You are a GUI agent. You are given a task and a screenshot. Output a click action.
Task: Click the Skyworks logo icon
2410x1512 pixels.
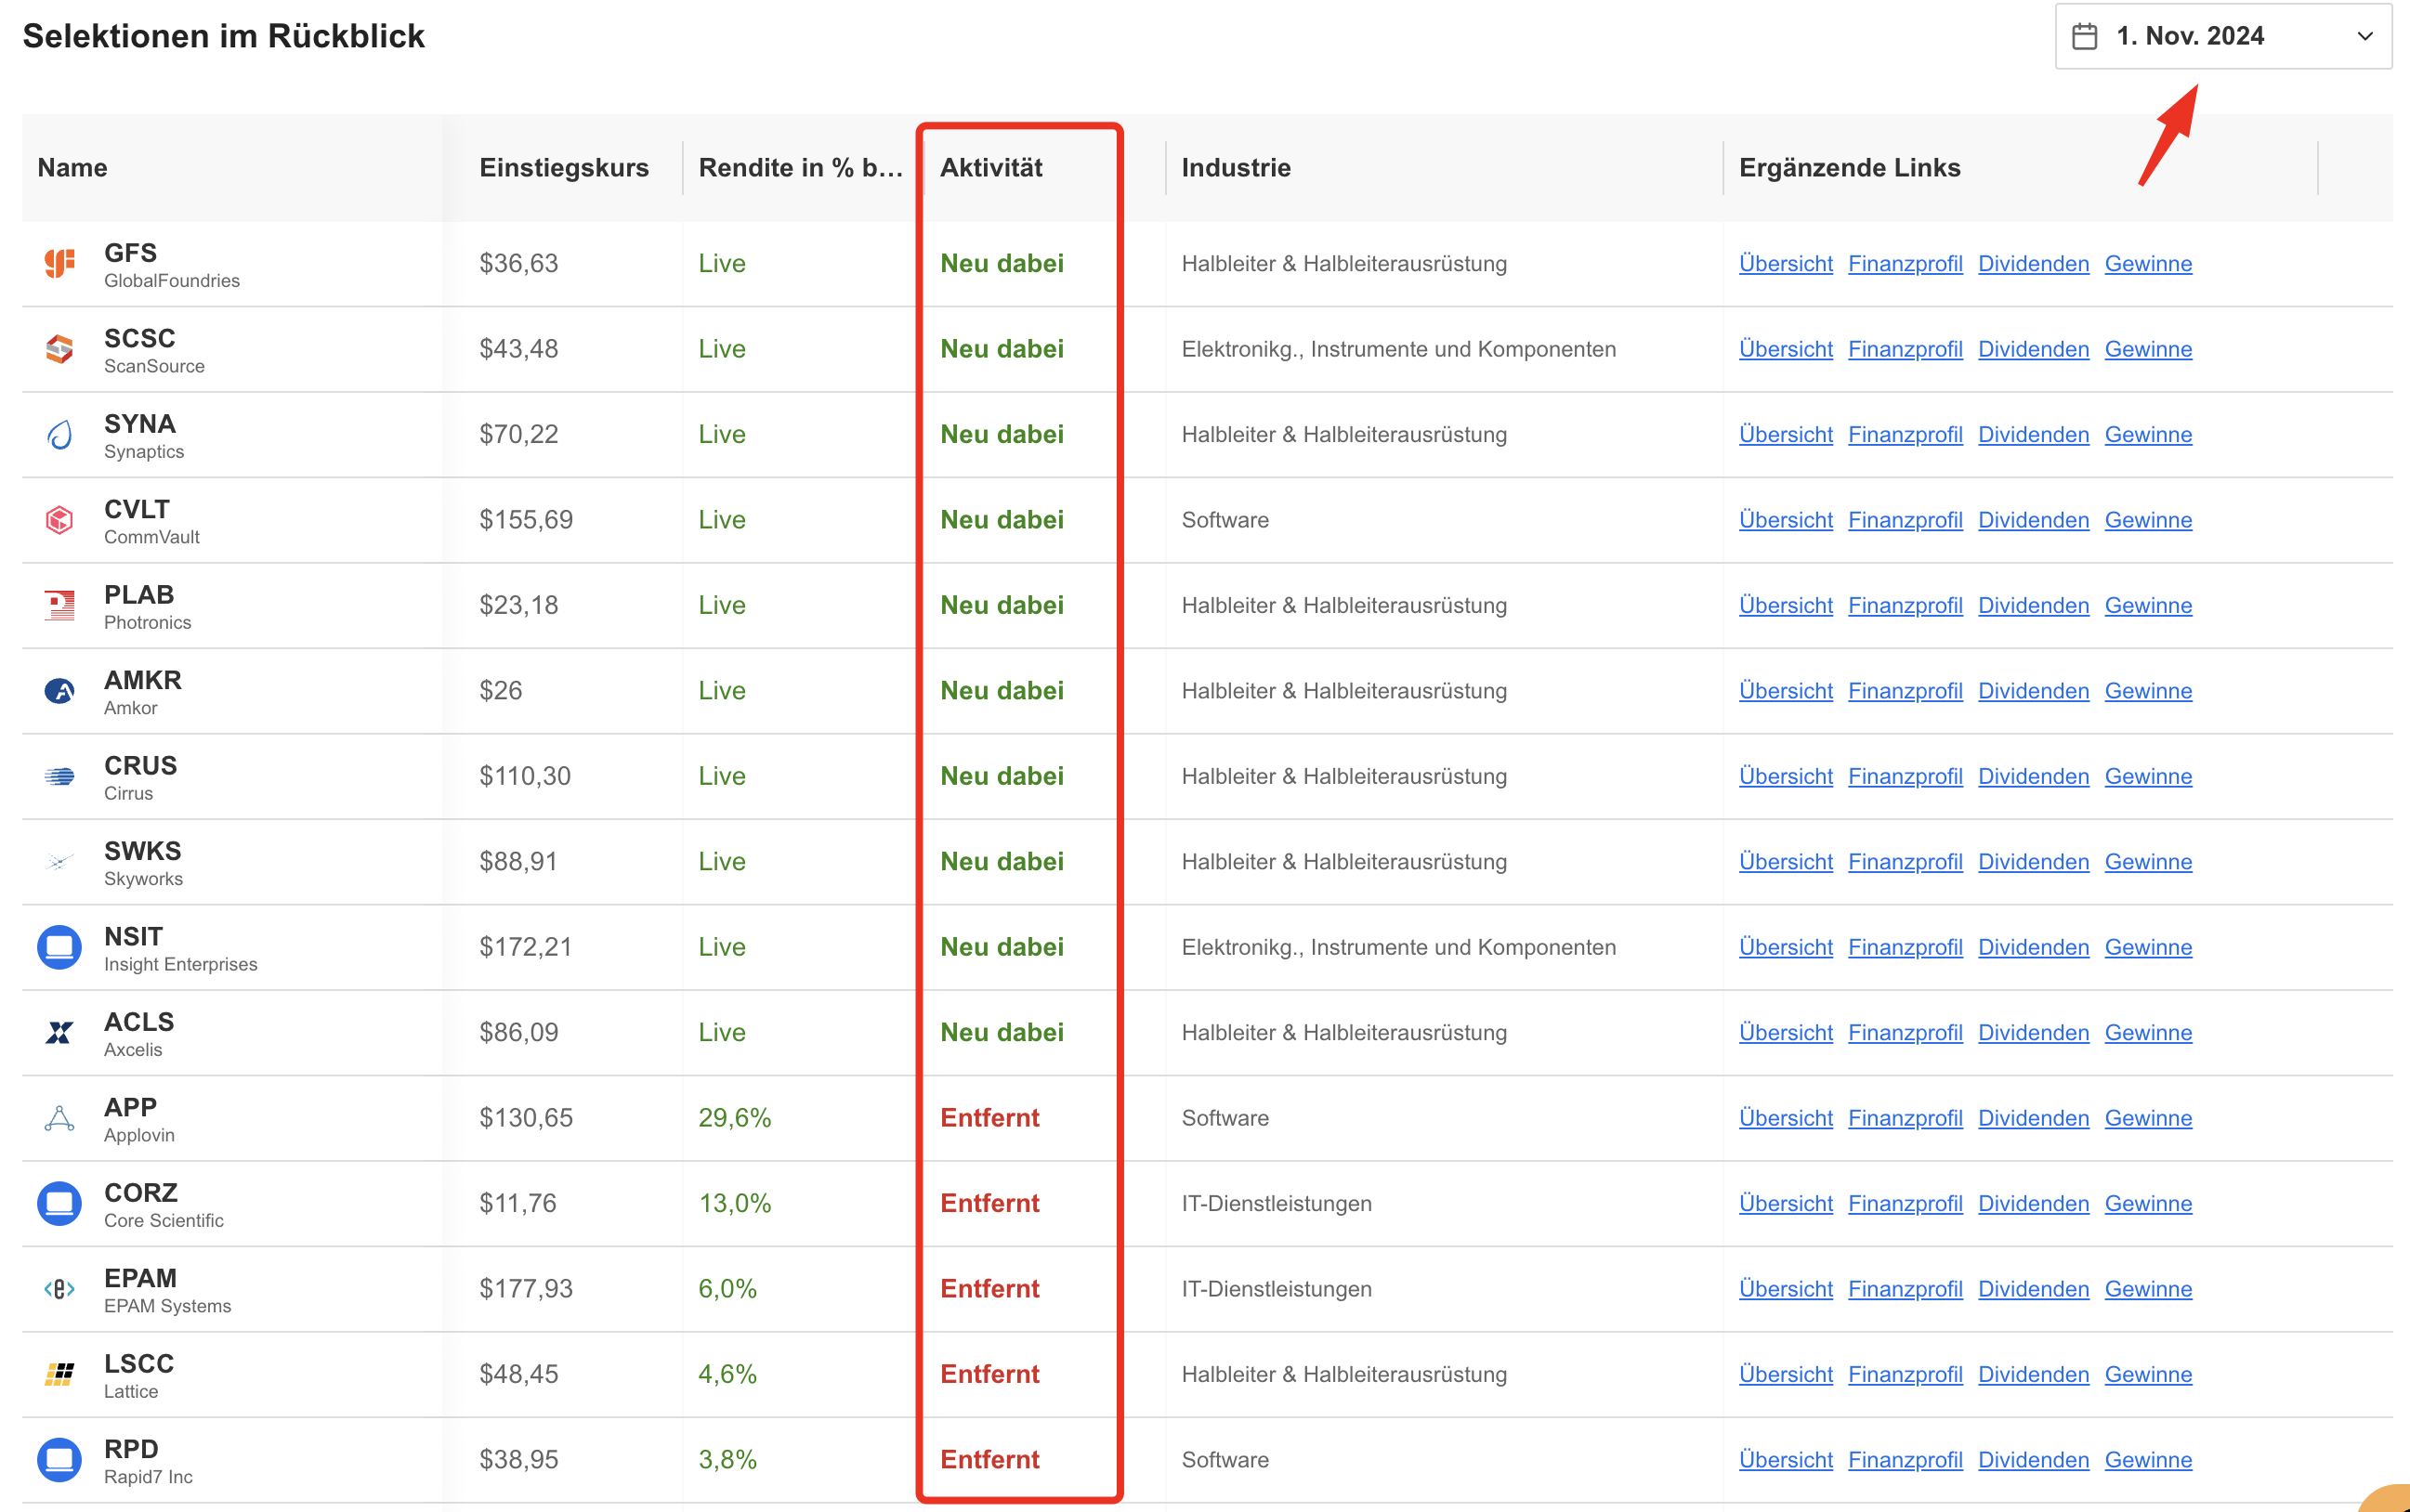(x=59, y=862)
